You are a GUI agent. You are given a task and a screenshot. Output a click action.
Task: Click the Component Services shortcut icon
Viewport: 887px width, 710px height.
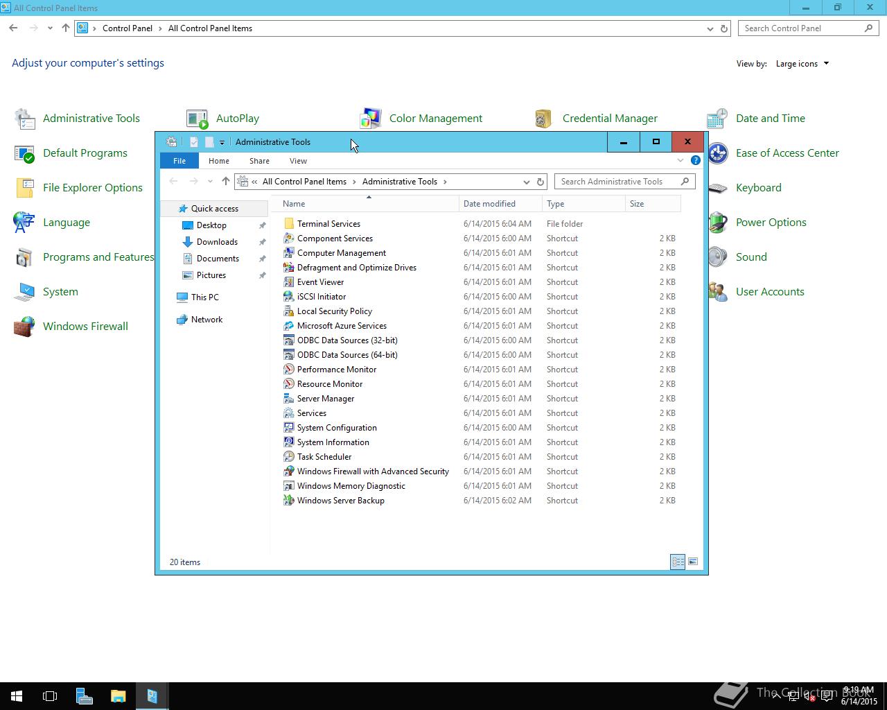[289, 239]
